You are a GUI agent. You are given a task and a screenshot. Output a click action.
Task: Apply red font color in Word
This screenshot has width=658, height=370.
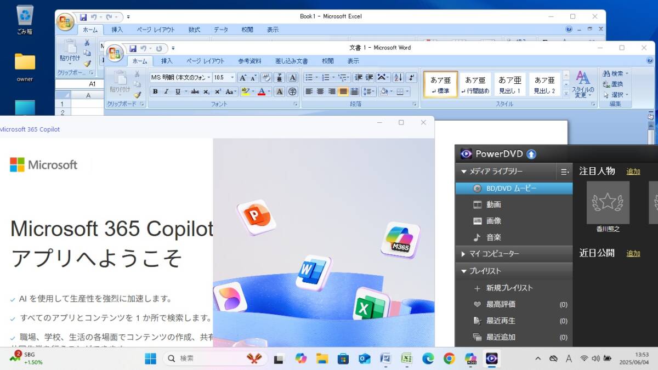[262, 92]
